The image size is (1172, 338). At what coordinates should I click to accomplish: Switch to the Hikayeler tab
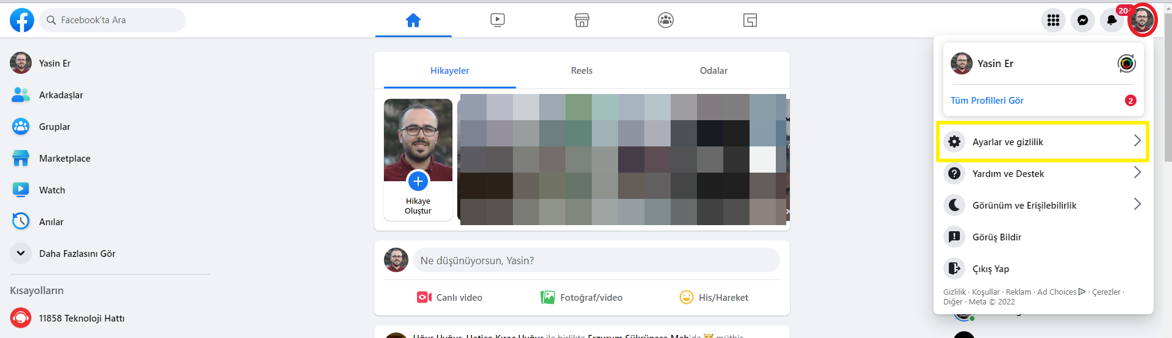click(x=450, y=71)
